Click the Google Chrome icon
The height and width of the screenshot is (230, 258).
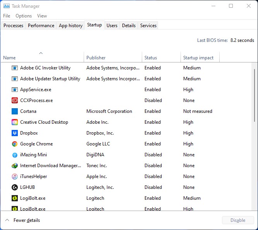(15, 144)
